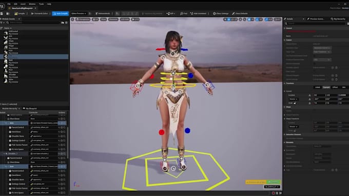Click the Browse to asset icon in the toolbar
The image size is (349, 196).
click(8, 13)
